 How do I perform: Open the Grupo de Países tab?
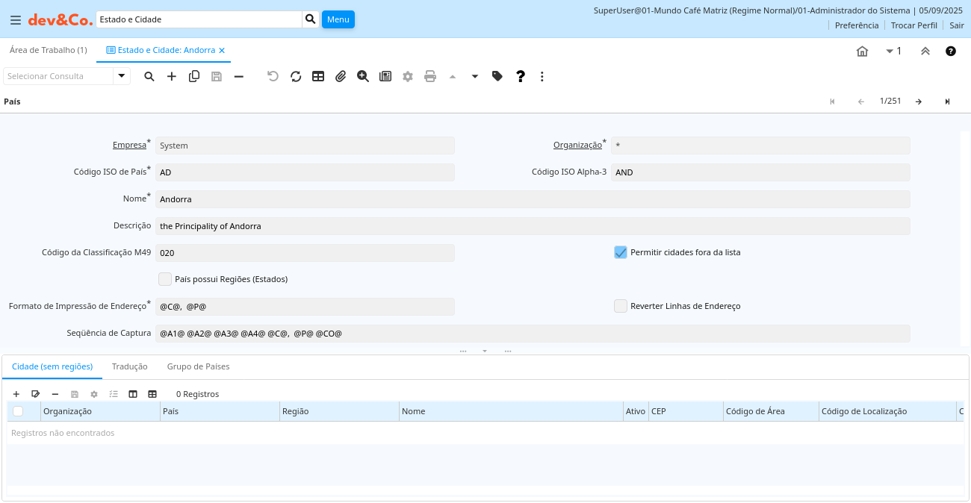pos(198,366)
